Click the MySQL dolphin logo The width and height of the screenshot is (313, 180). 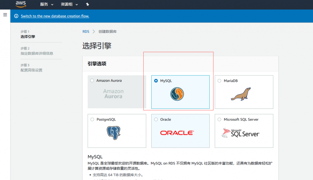click(x=177, y=94)
